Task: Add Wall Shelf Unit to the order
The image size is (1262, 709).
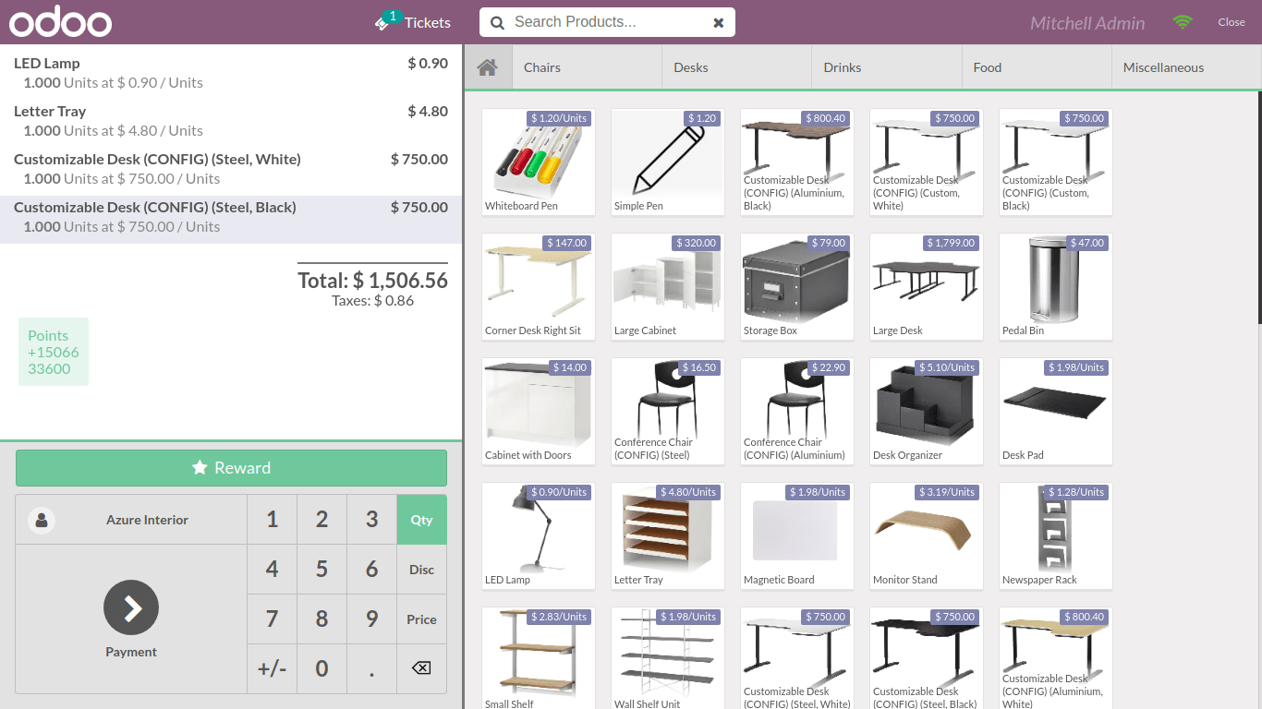Action: click(x=668, y=658)
